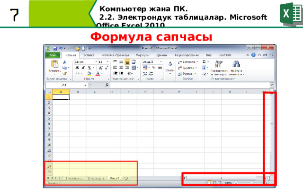Click the Save icon in quick access toolbar
Viewport: 303px width, 189px height.
pos(55,48)
